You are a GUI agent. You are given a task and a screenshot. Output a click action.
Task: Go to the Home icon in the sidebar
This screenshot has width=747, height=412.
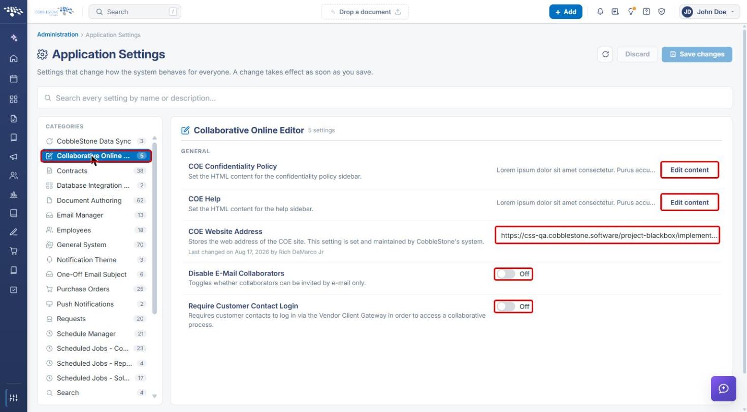coord(14,58)
